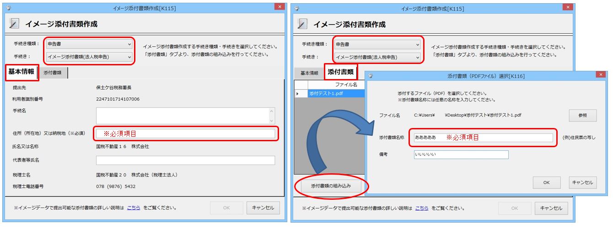Click row selector arrow beside 添付テスト1.pdf
The height and width of the screenshot is (229, 613).
301,93
